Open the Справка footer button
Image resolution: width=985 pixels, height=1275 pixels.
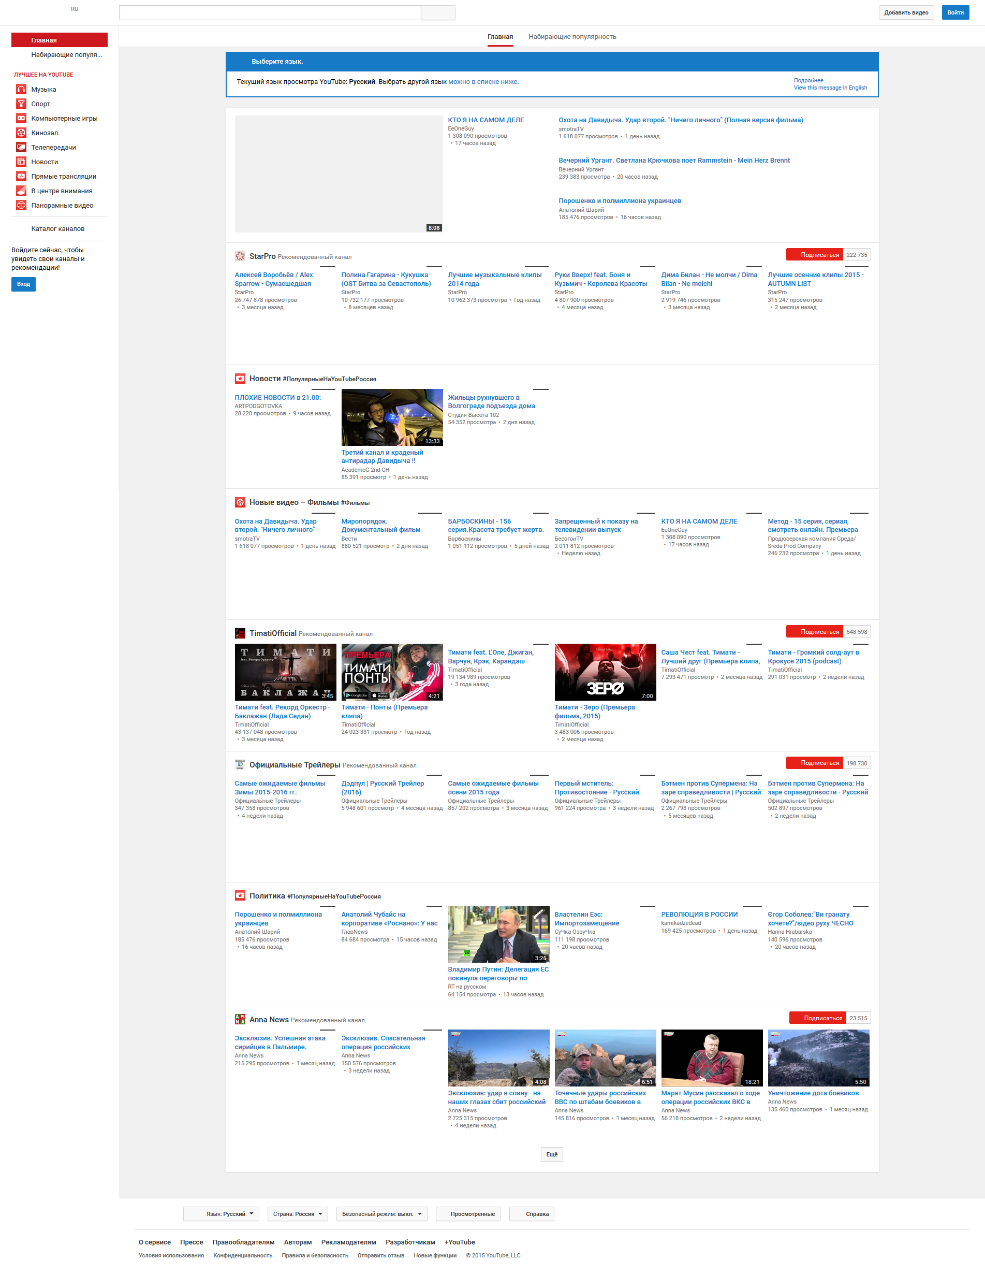tap(532, 1214)
